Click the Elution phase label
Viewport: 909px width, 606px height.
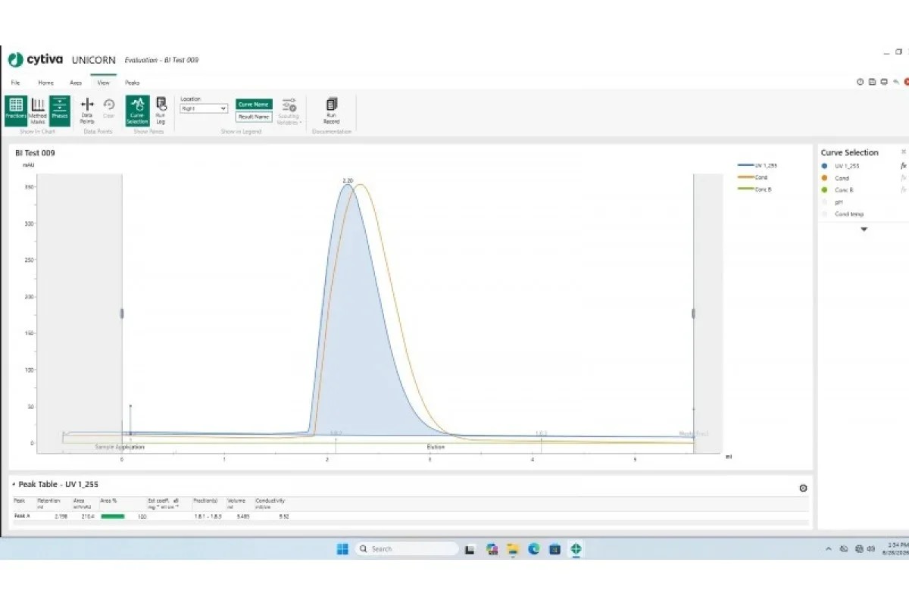[436, 447]
